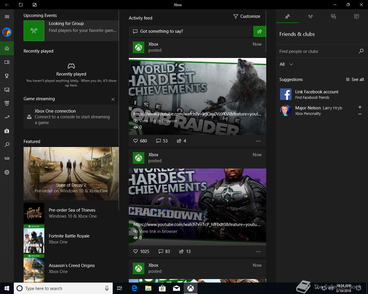Open Task View from taskbar
The width and height of the screenshot is (368, 294).
pos(120,288)
